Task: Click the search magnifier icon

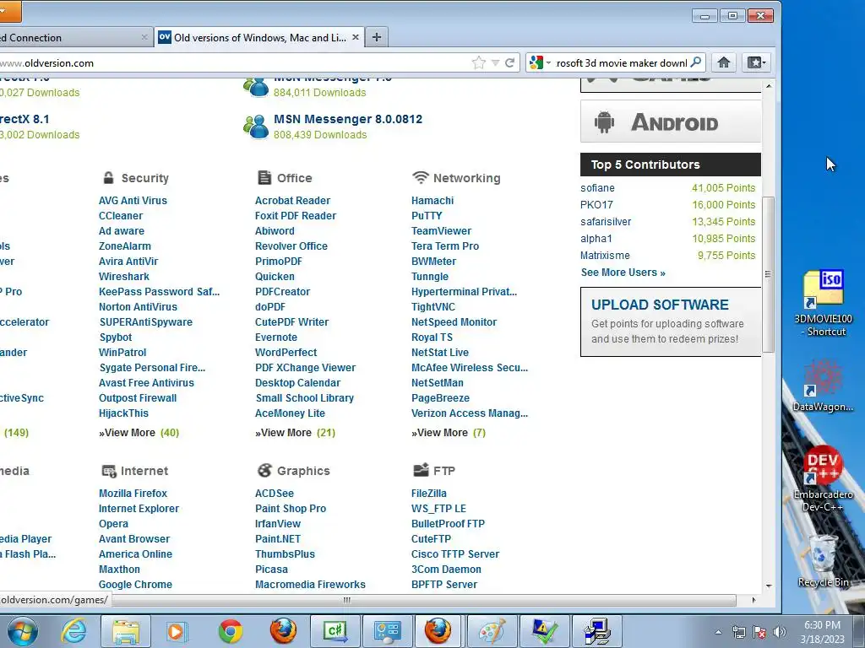Action: [696, 62]
